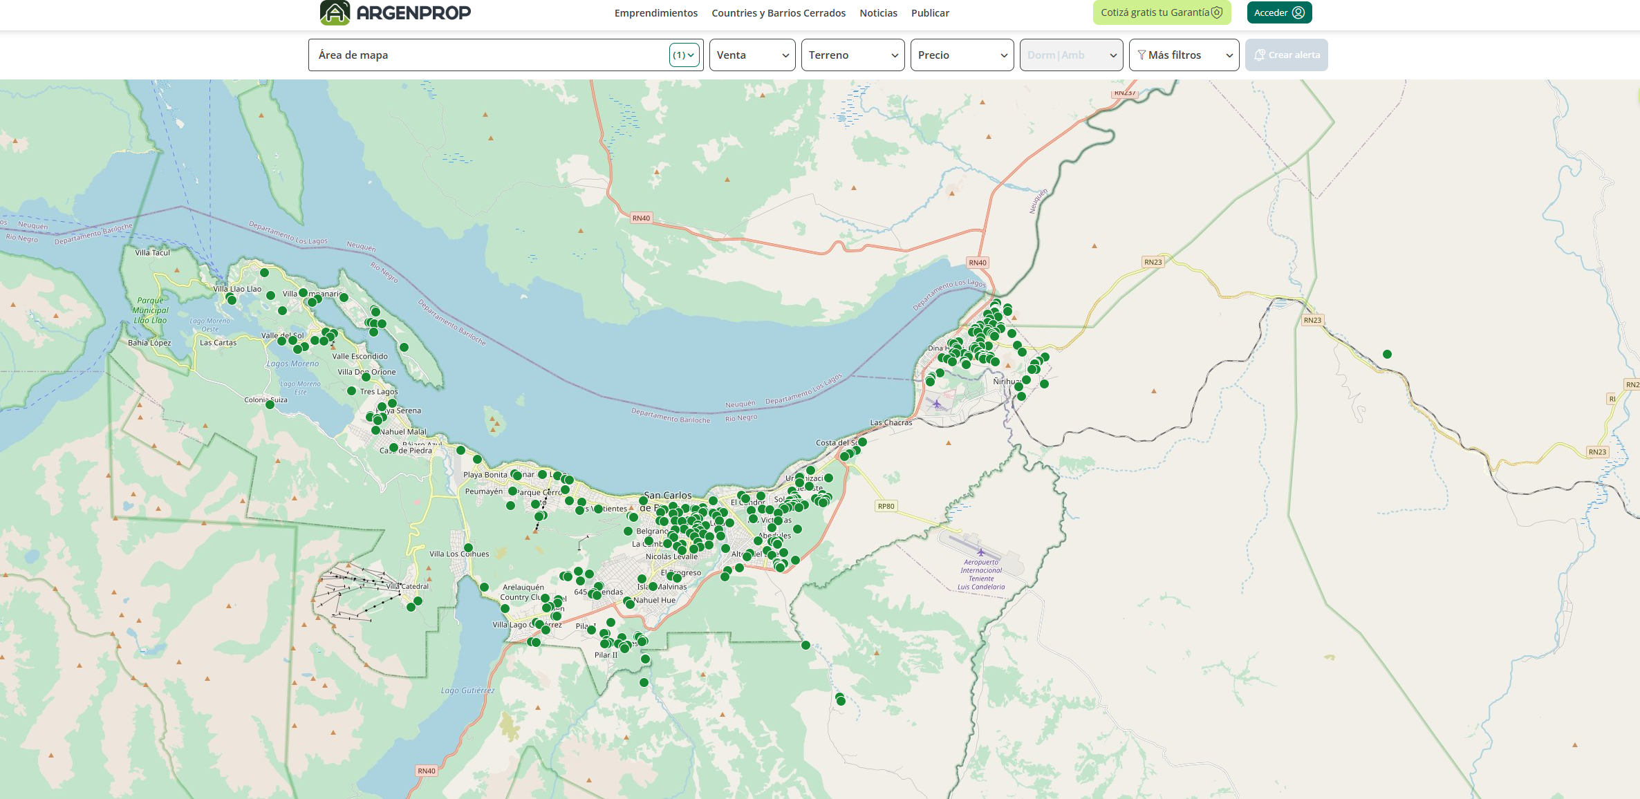Click the Argenprop house logo icon

pyautogui.click(x=335, y=12)
